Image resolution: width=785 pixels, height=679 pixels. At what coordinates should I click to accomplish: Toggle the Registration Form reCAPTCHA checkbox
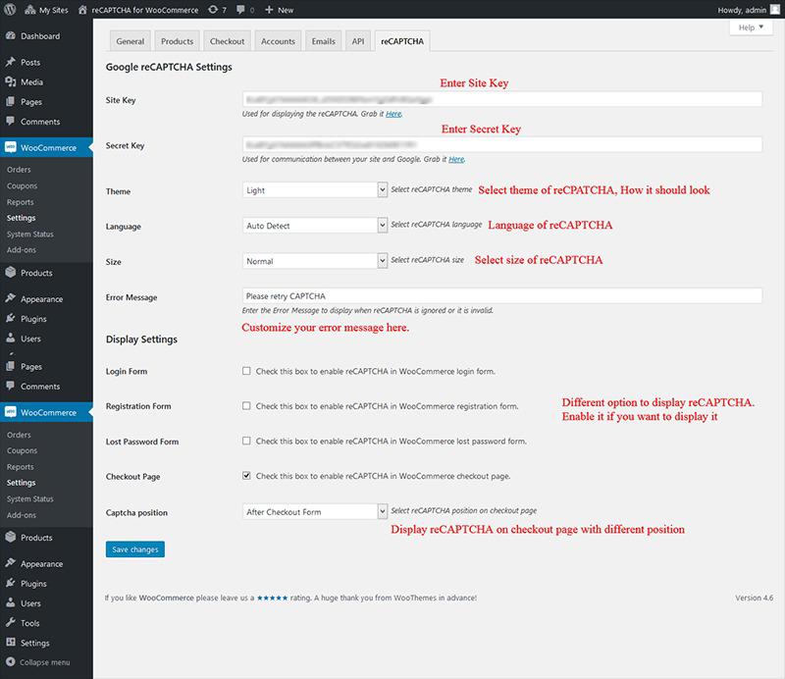(x=246, y=406)
